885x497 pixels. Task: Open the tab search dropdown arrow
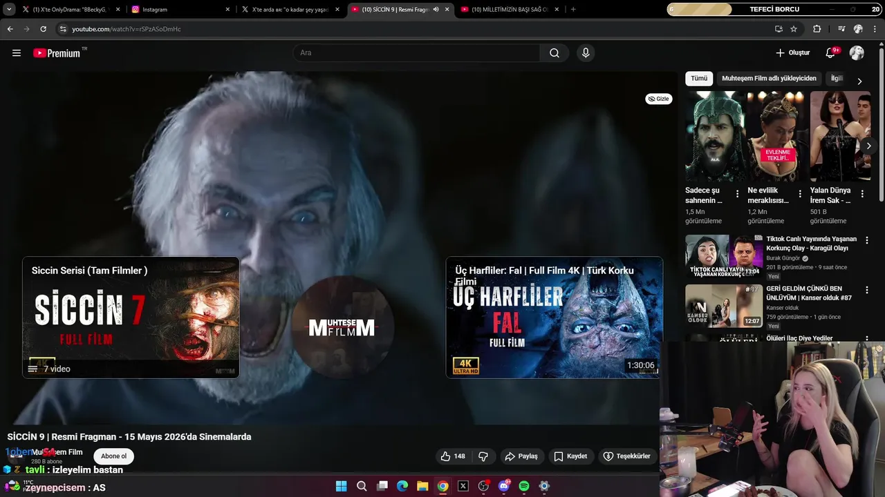pyautogui.click(x=9, y=10)
